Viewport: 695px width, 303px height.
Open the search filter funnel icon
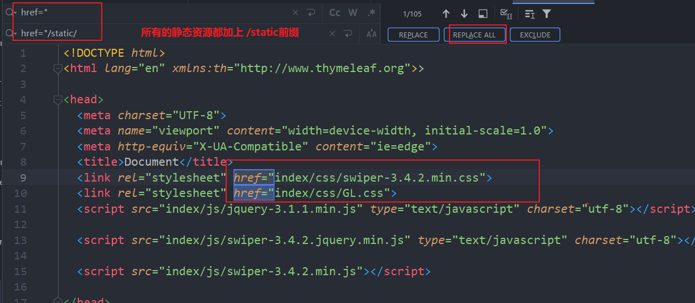tap(547, 14)
